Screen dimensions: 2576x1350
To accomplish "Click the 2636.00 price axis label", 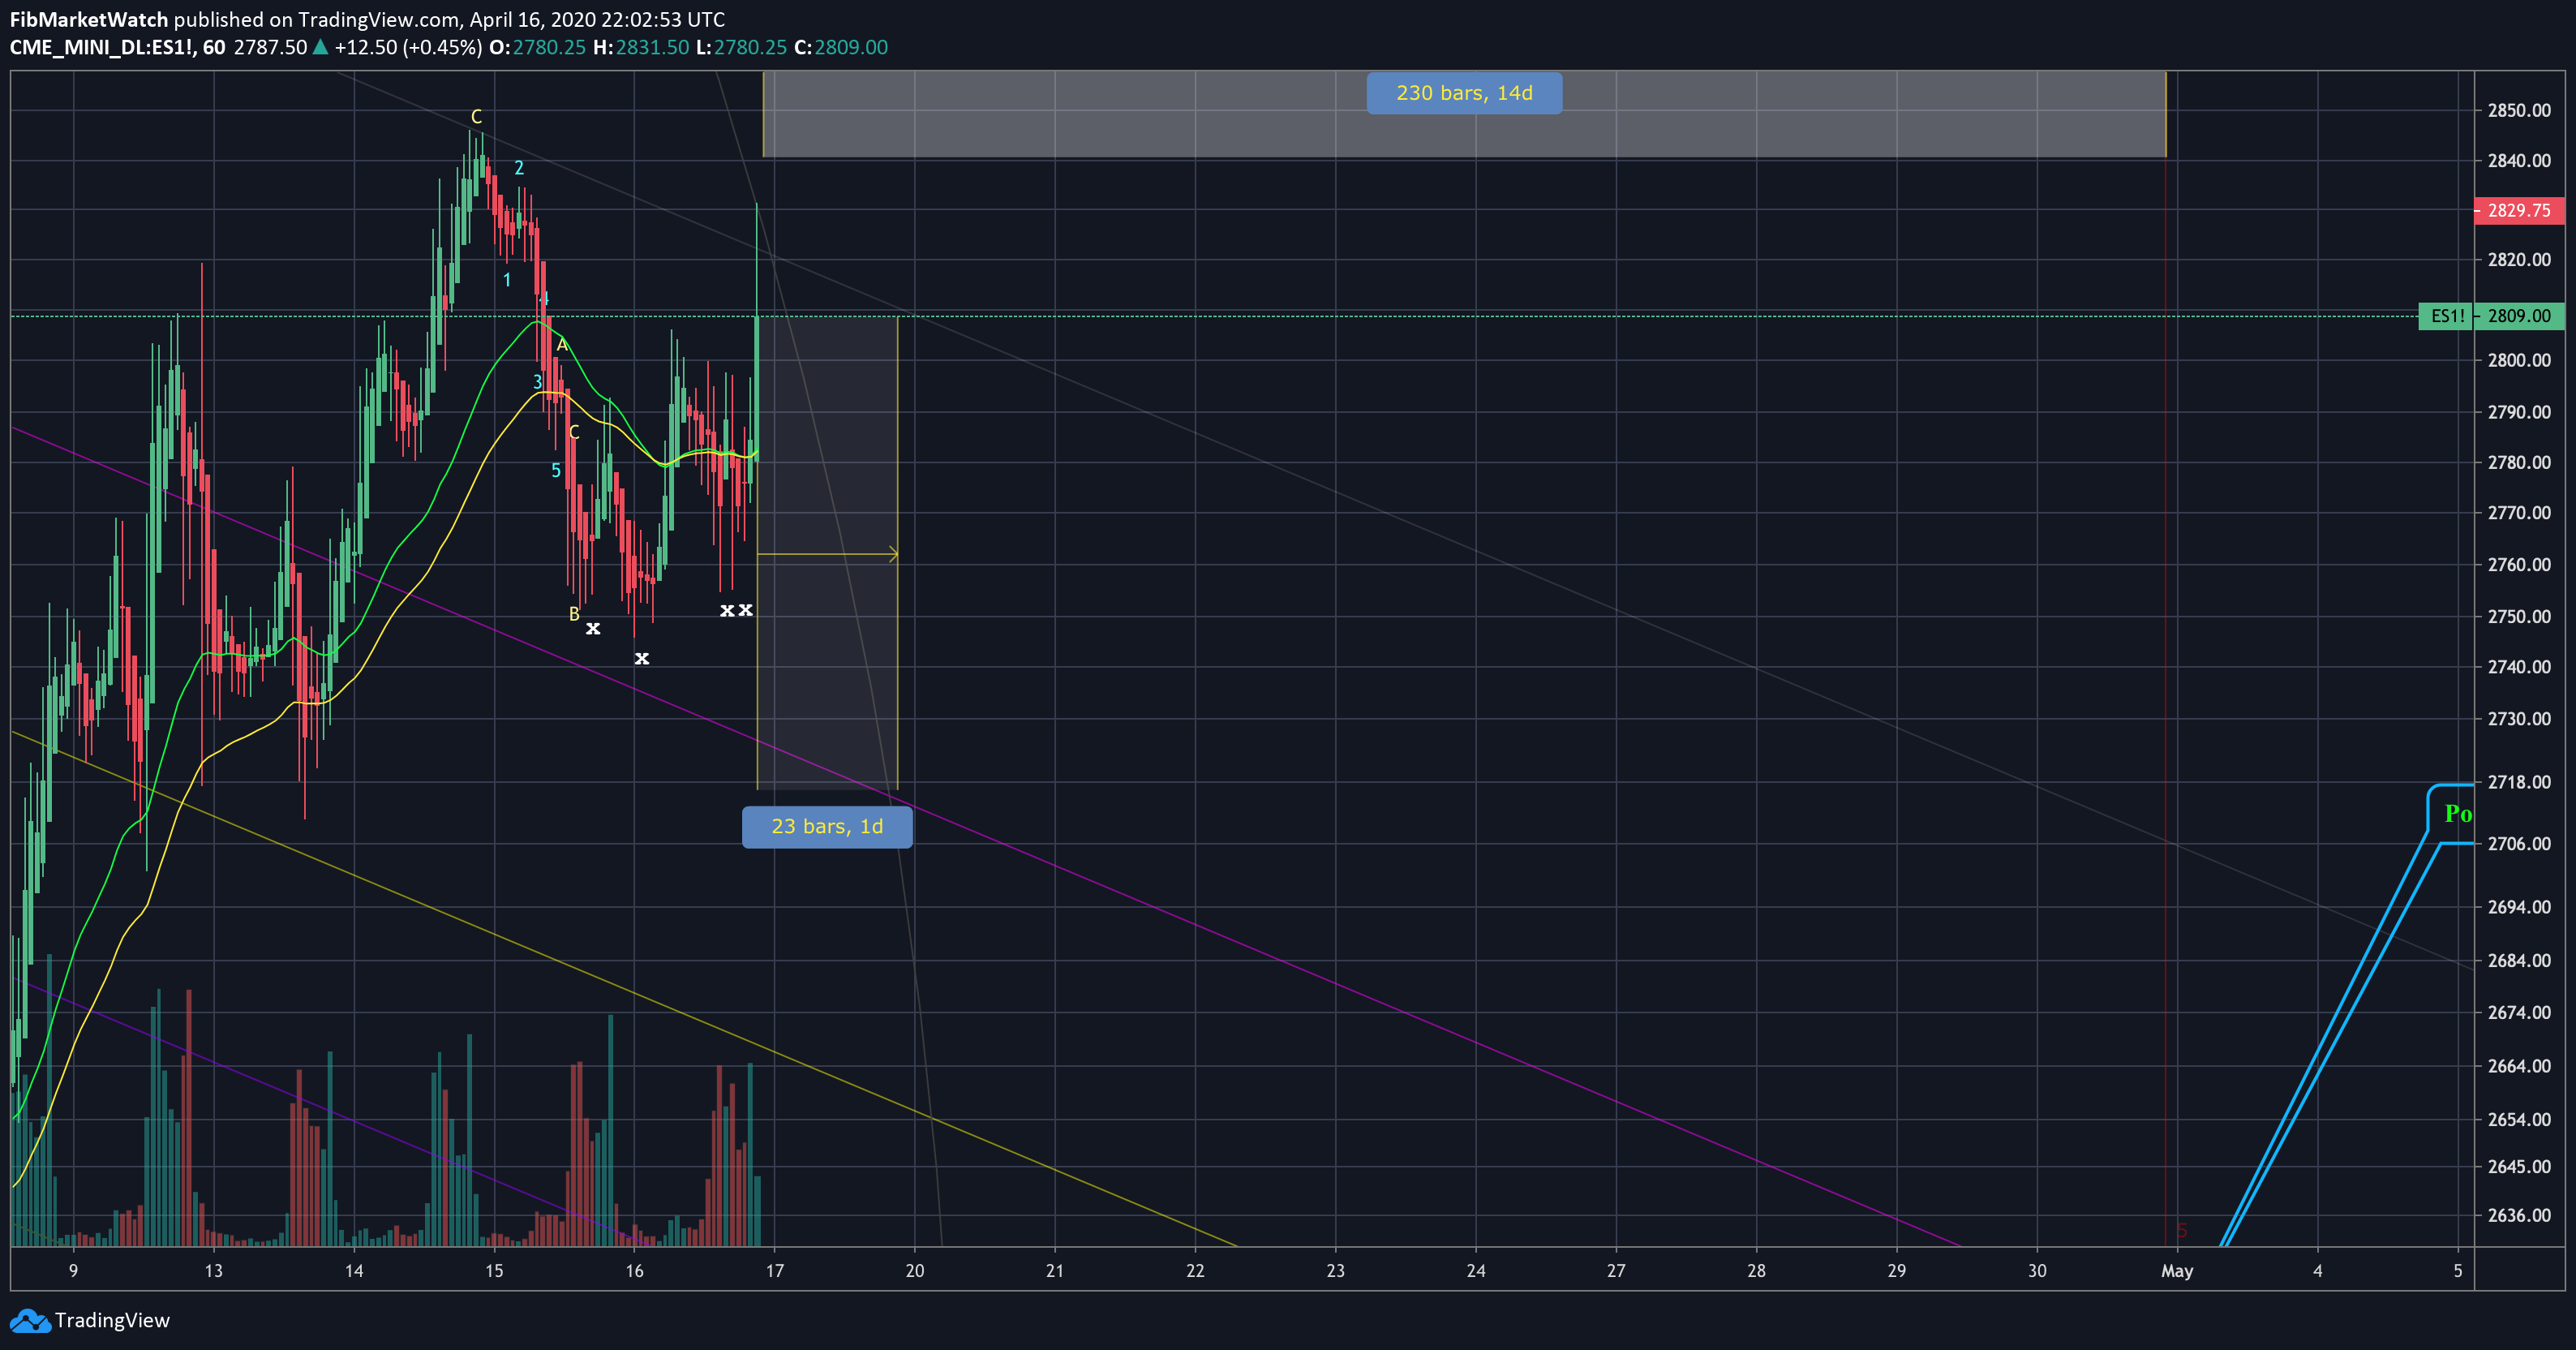I will 2519,1215.
